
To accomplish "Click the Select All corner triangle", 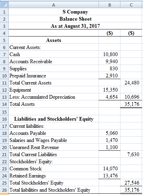I will coord(4,5).
